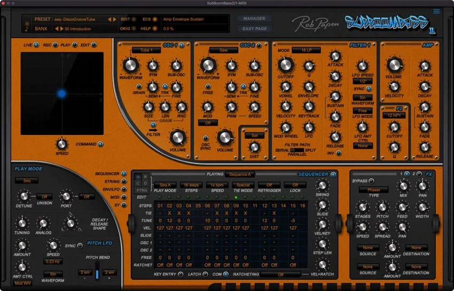The width and height of the screenshot is (454, 291).
Task: Select previous preset with left arrow
Action: pyautogui.click(x=109, y=19)
